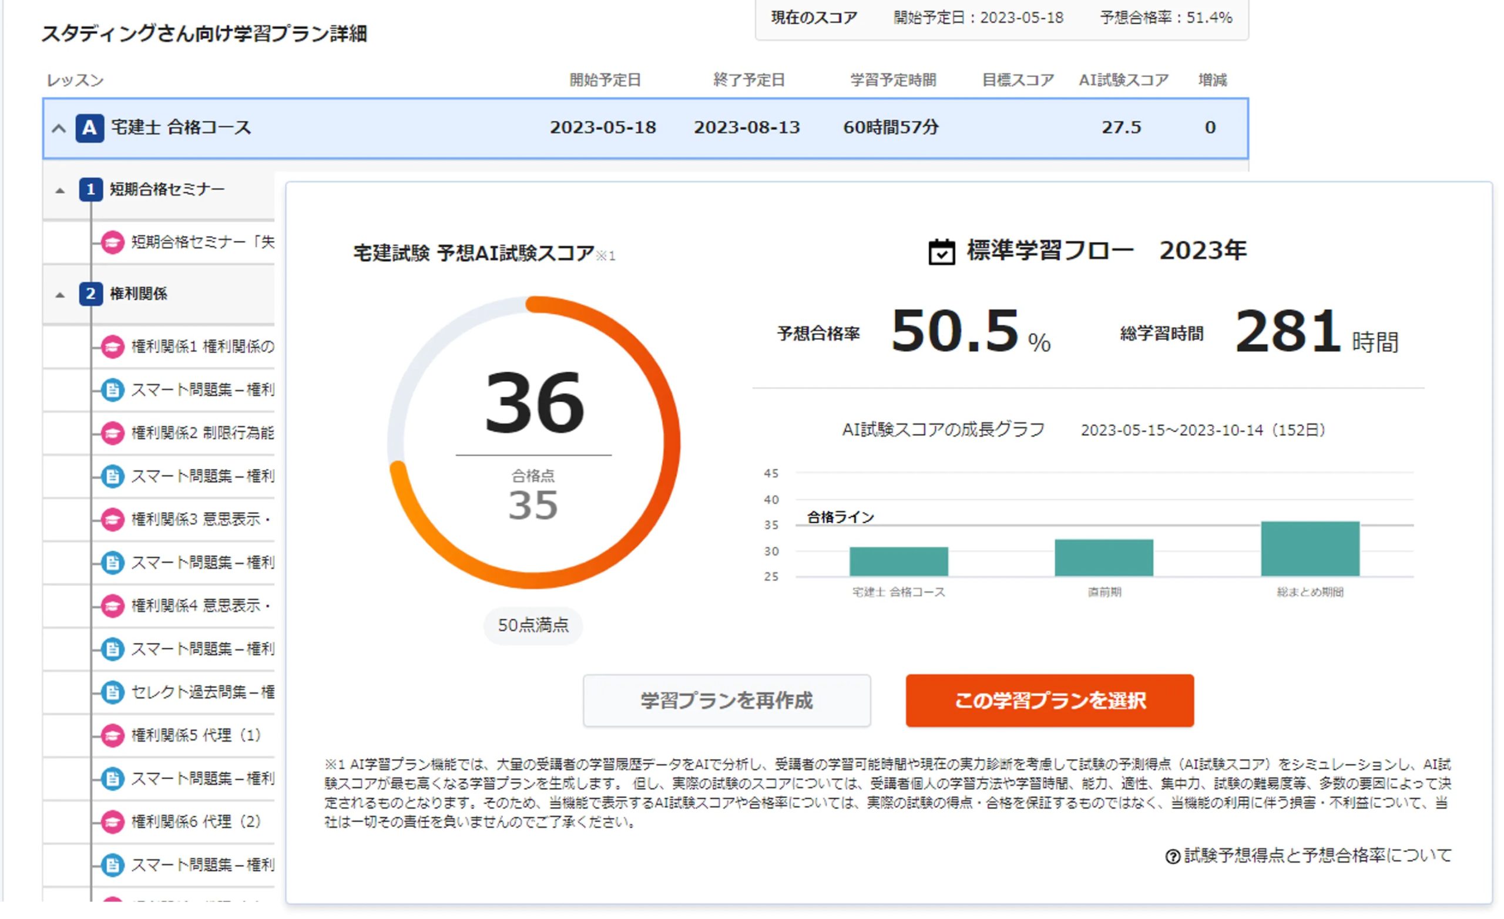Click the 目標スコア column header

[x=1018, y=80]
